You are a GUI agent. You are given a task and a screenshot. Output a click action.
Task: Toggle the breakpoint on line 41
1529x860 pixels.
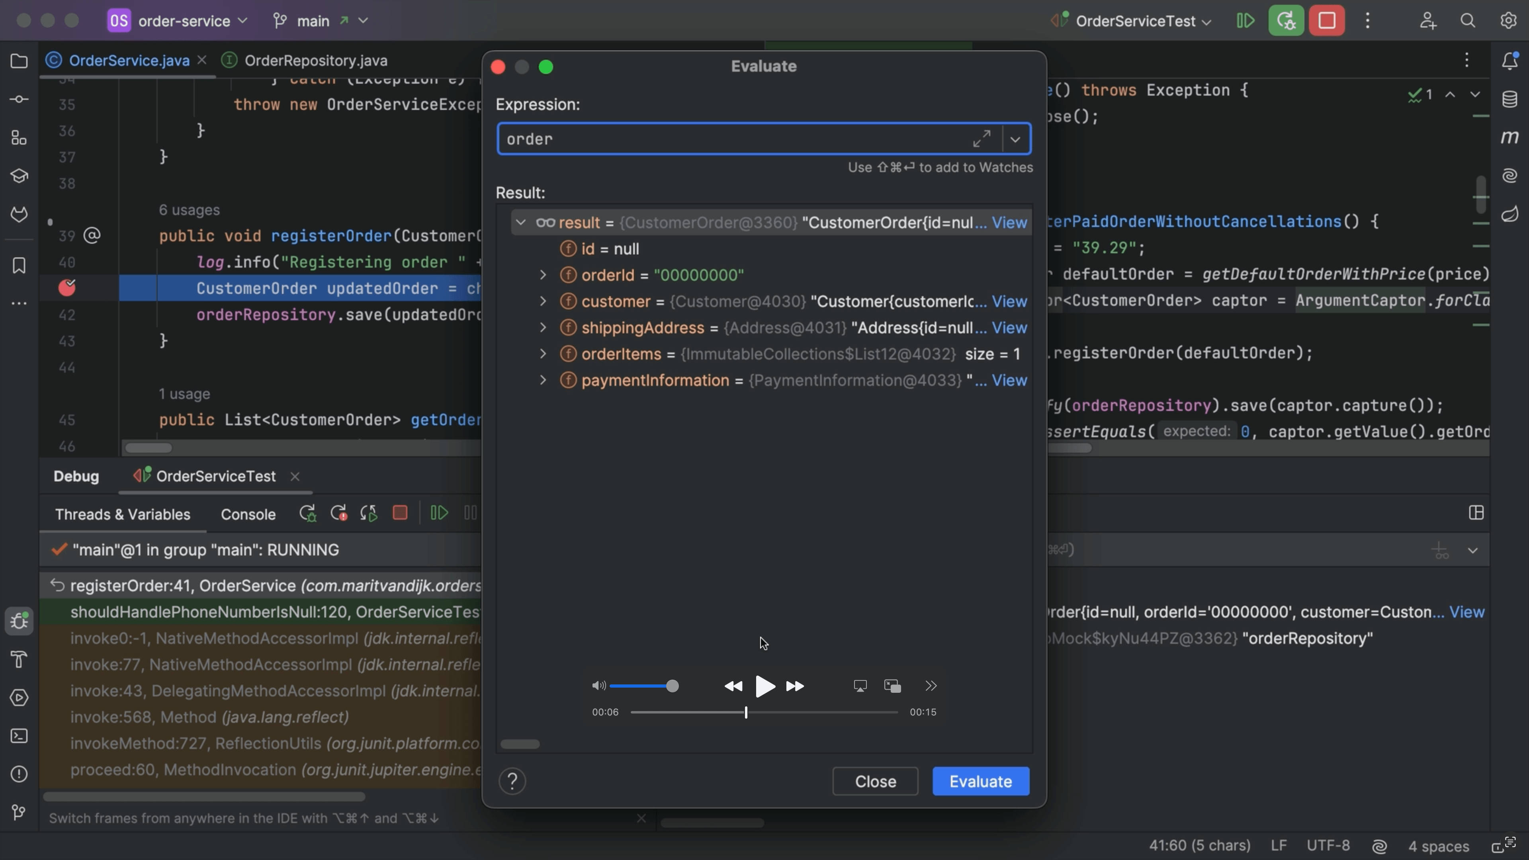(67, 288)
